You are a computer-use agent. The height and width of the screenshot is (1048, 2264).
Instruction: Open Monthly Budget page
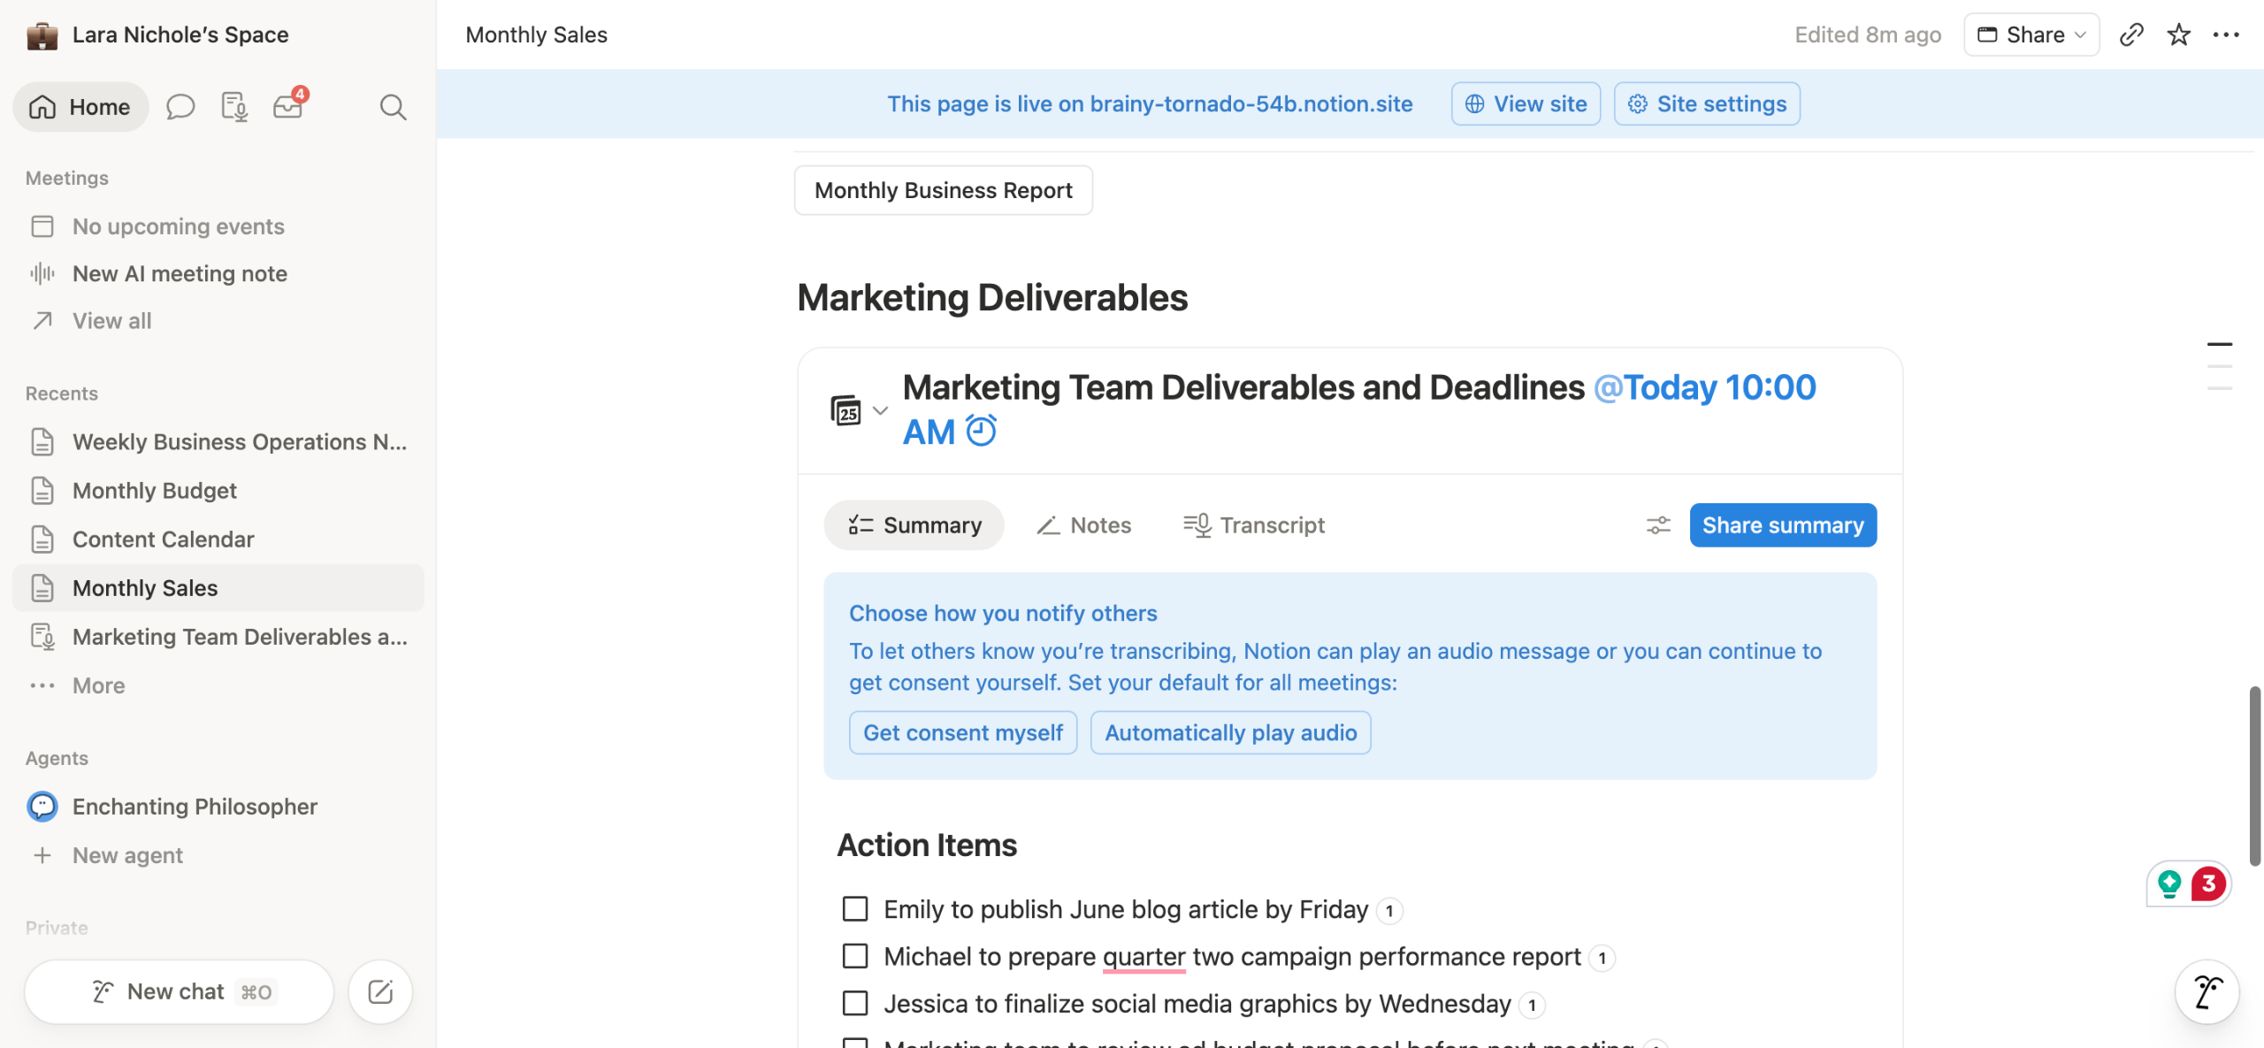point(218,490)
